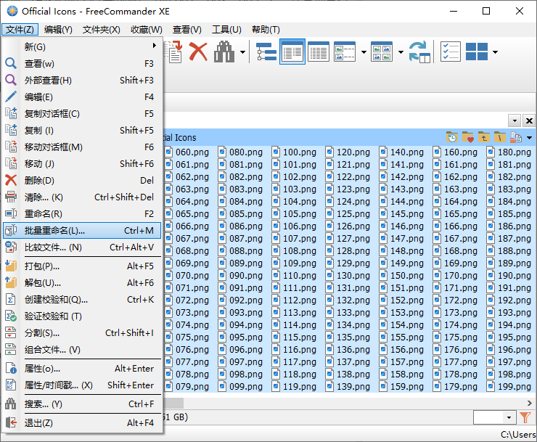
Task: Expand the layout grid dropdown arrow
Action: pyautogui.click(x=495, y=52)
